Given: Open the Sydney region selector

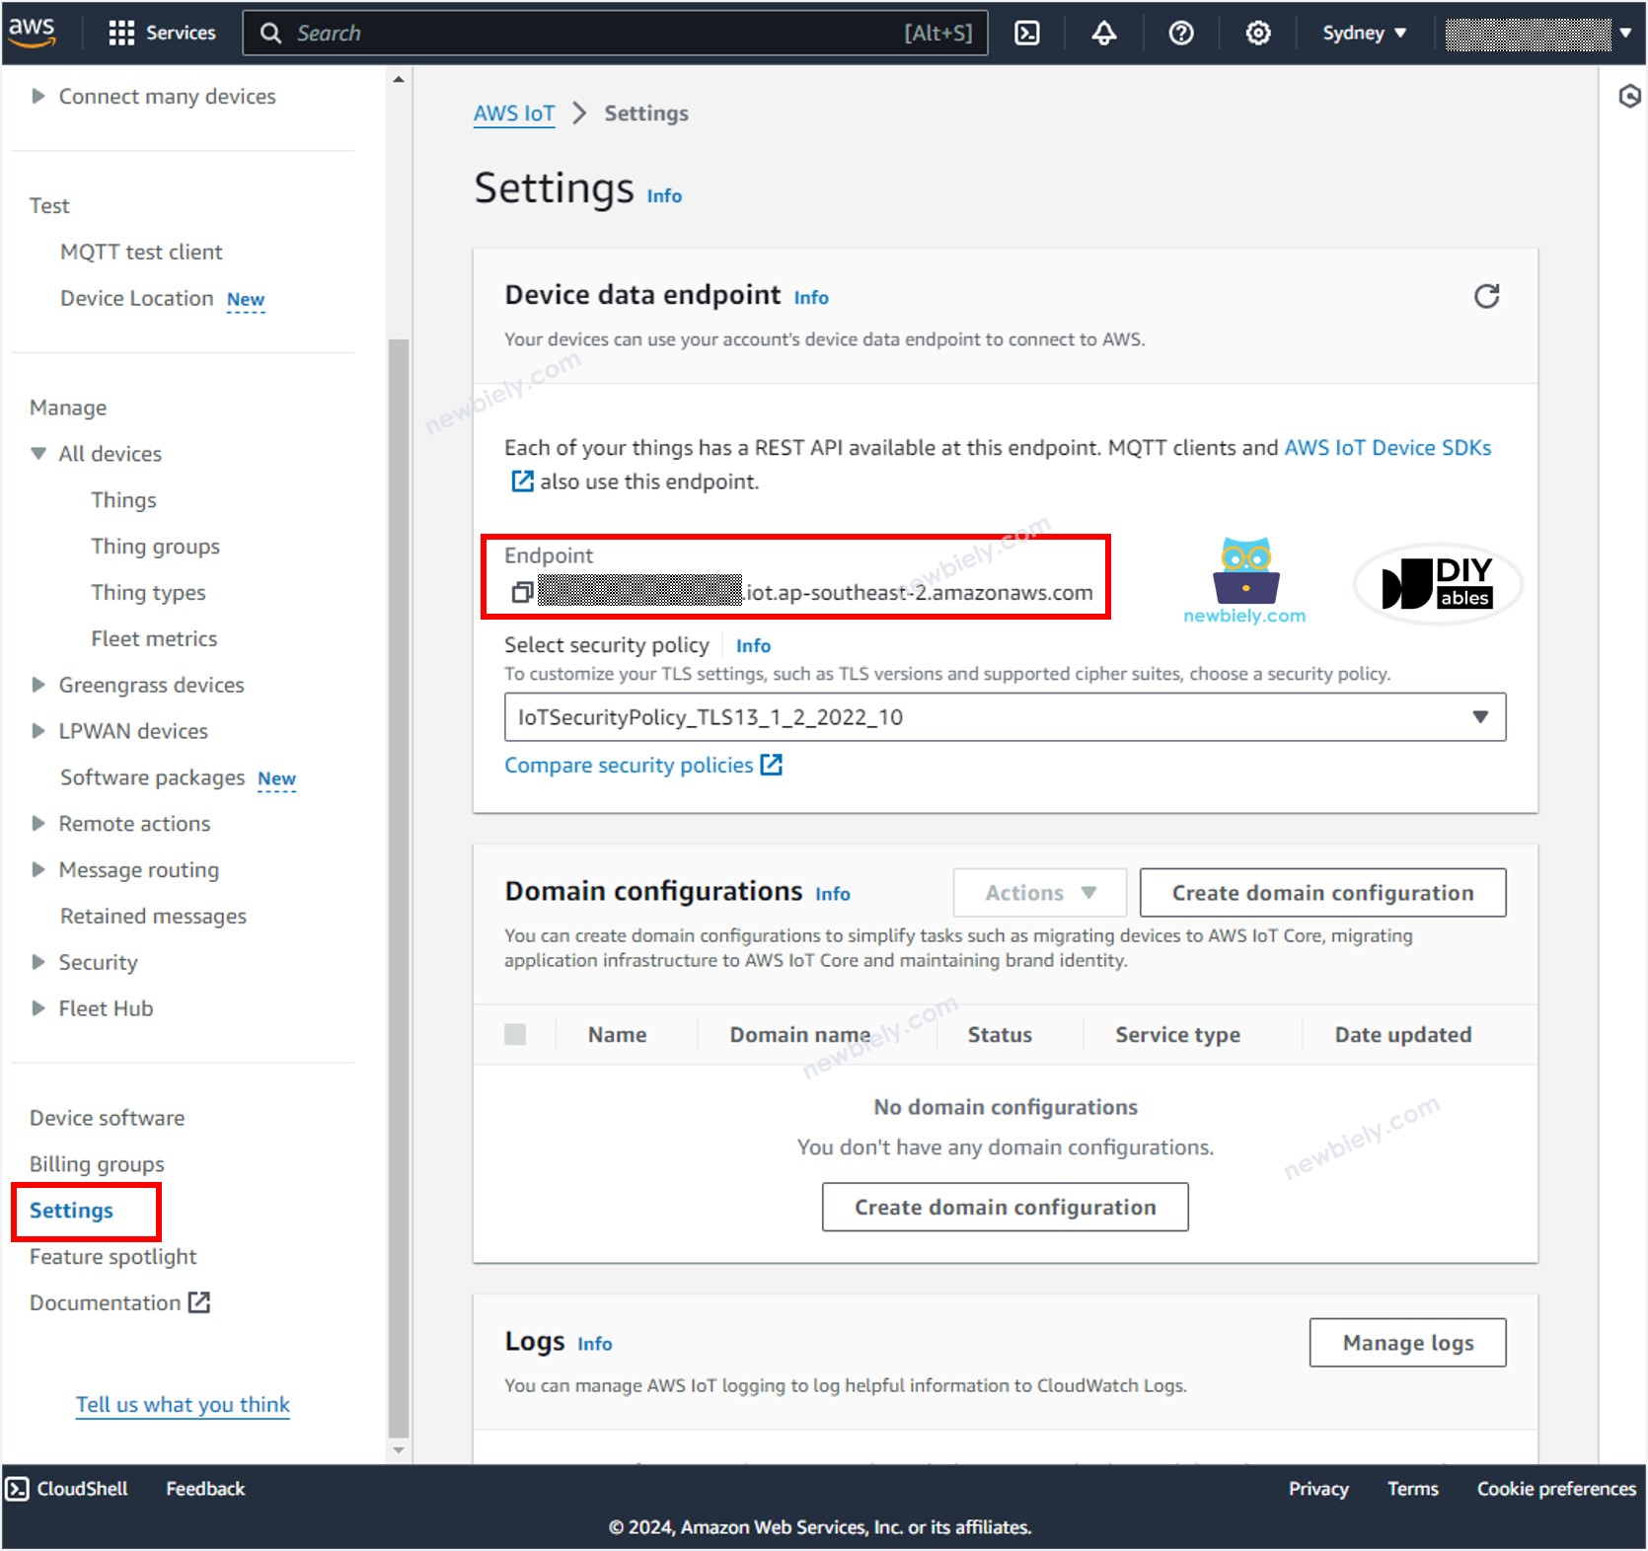Looking at the screenshot, I should [1364, 33].
